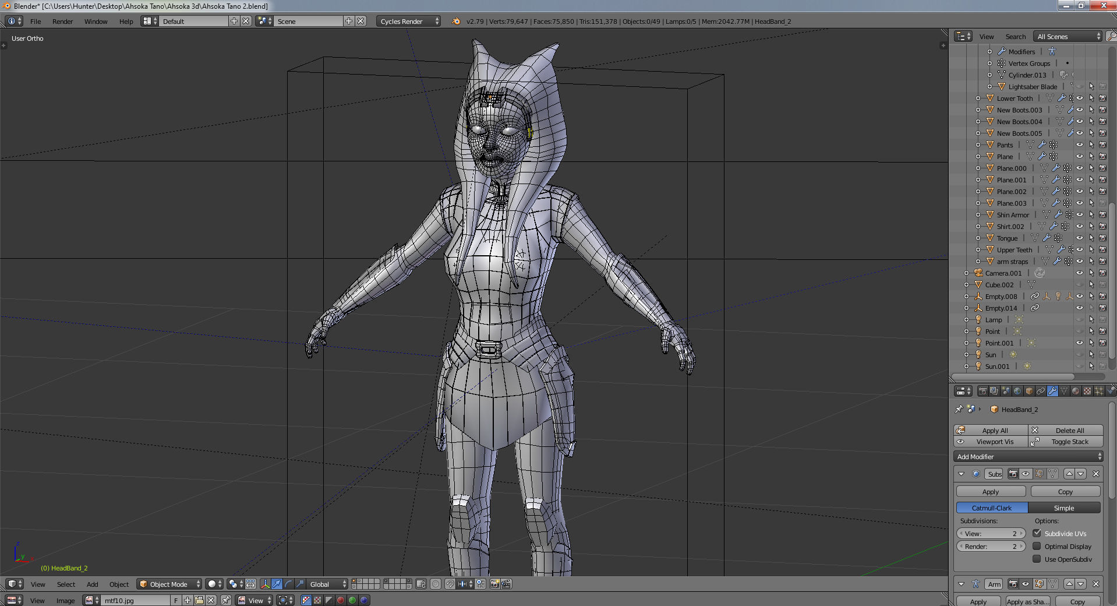Add new screen layout next to Default
1117x606 pixels.
pos(234,21)
